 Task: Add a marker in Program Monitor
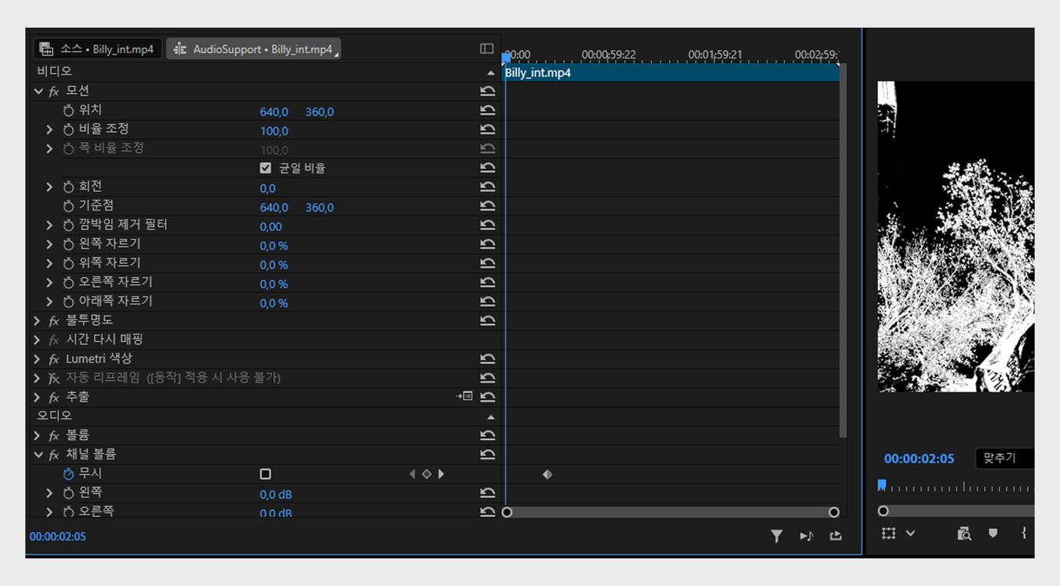click(993, 533)
